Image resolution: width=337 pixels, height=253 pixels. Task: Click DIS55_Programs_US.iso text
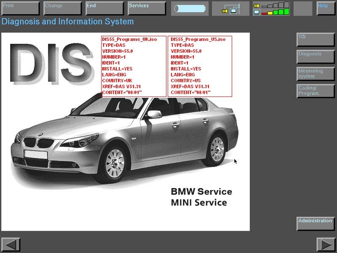click(x=198, y=39)
